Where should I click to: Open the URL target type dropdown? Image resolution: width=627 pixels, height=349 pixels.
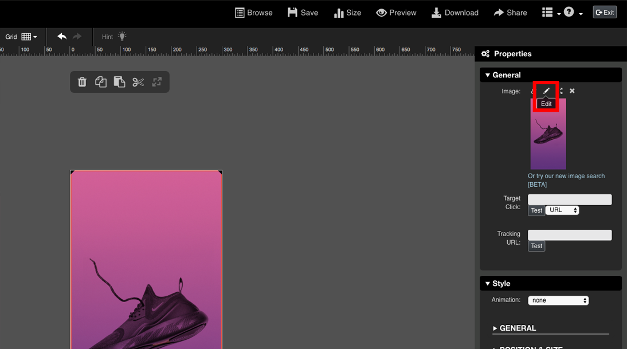(562, 210)
